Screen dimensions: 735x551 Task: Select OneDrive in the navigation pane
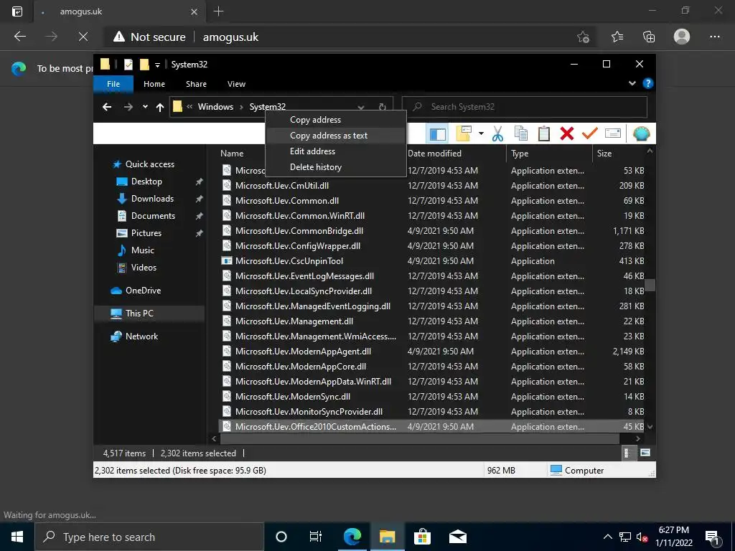tap(143, 291)
